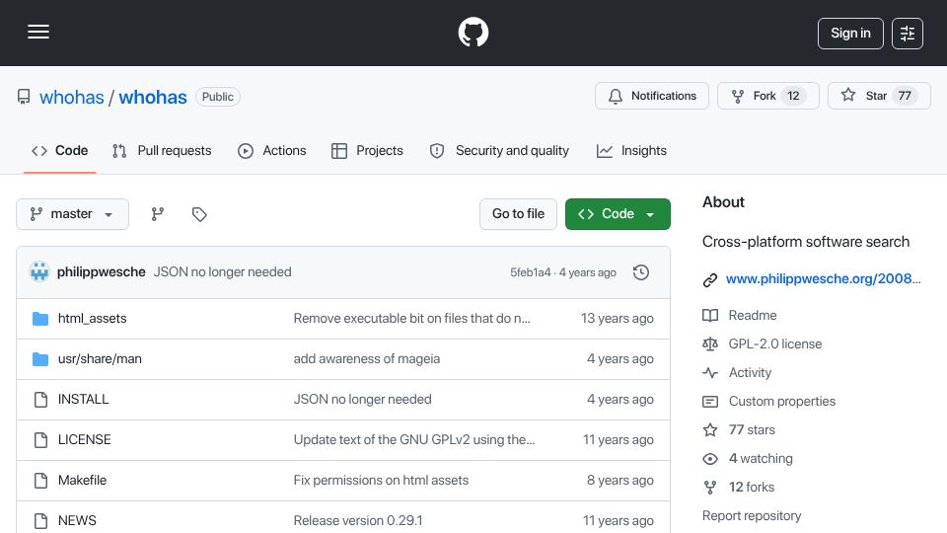Click the Fork count 12 badge

pyautogui.click(x=793, y=96)
